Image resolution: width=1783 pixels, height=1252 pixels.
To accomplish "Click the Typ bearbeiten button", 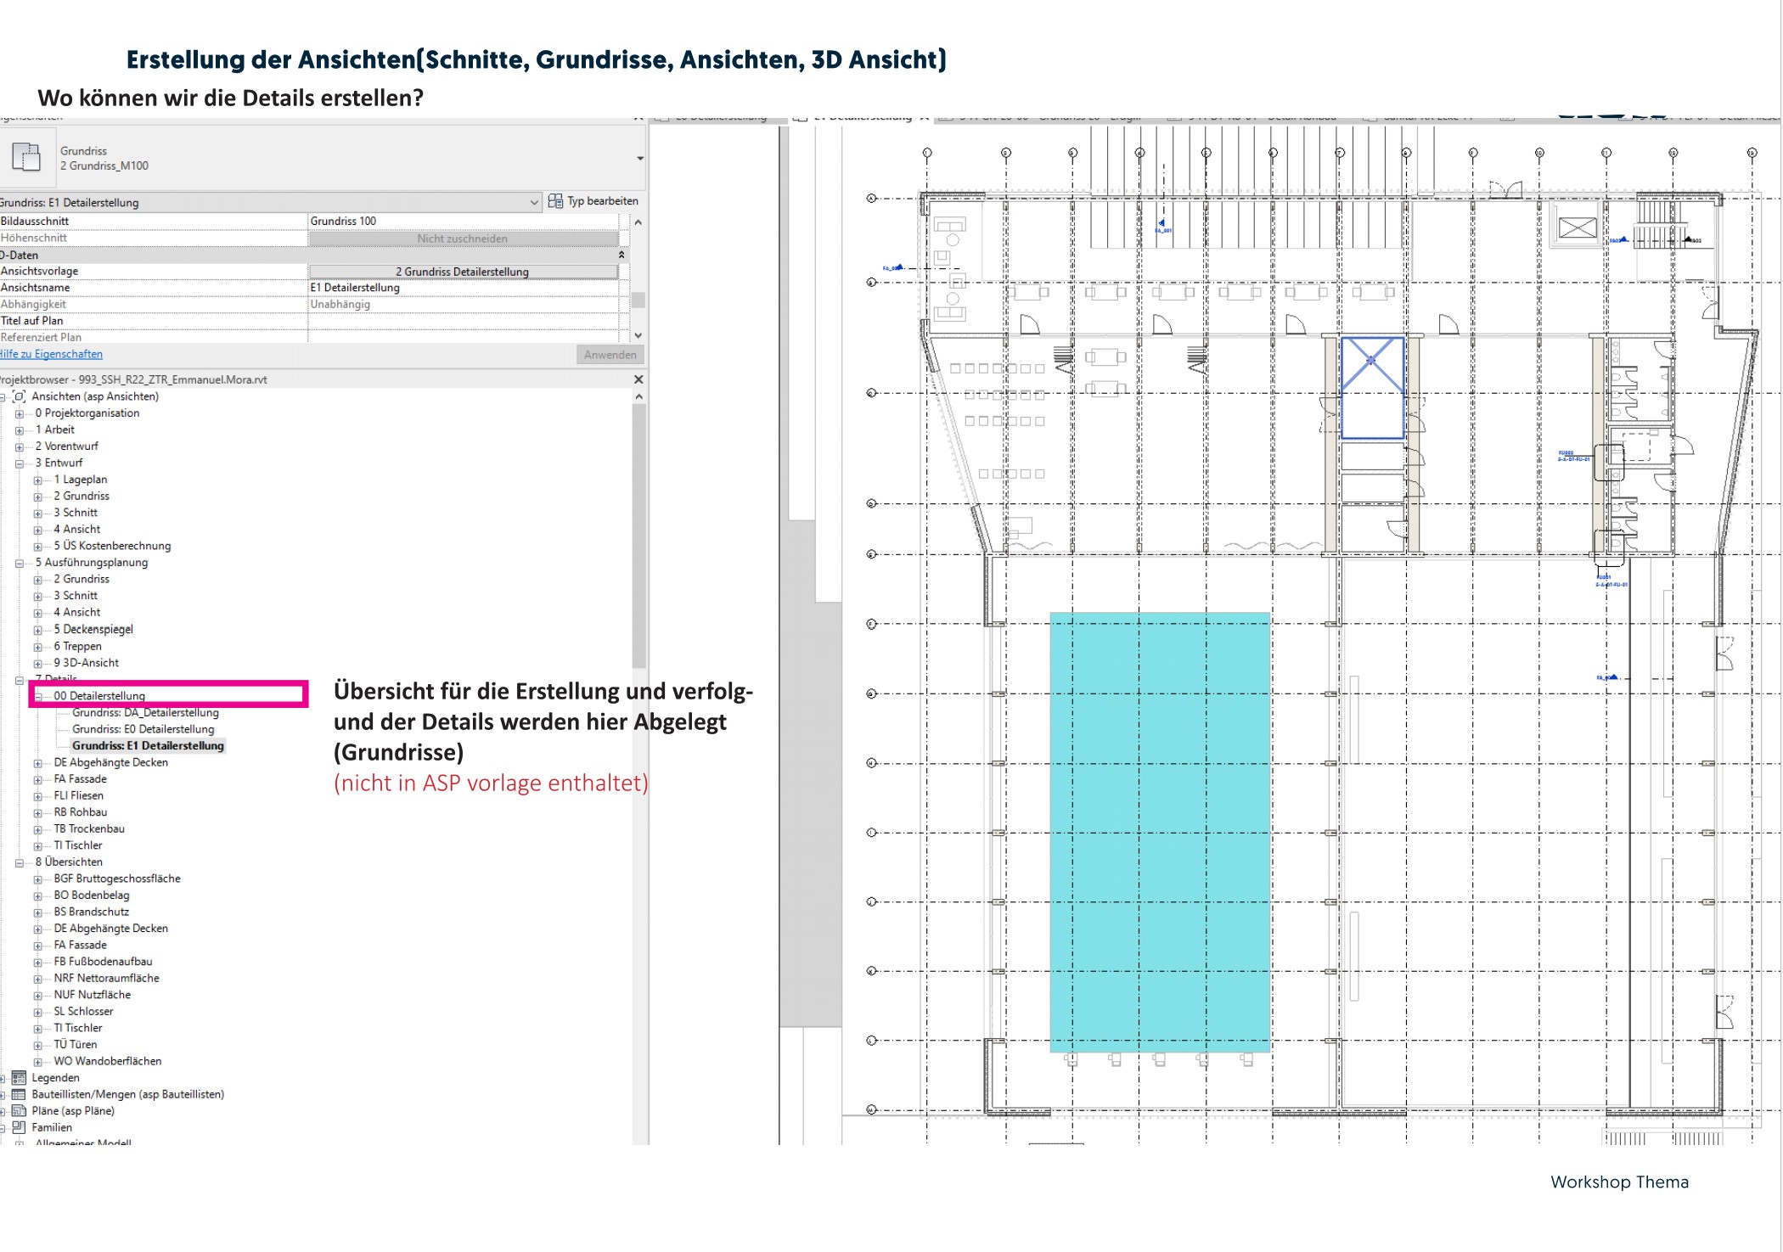I will pyautogui.click(x=593, y=201).
